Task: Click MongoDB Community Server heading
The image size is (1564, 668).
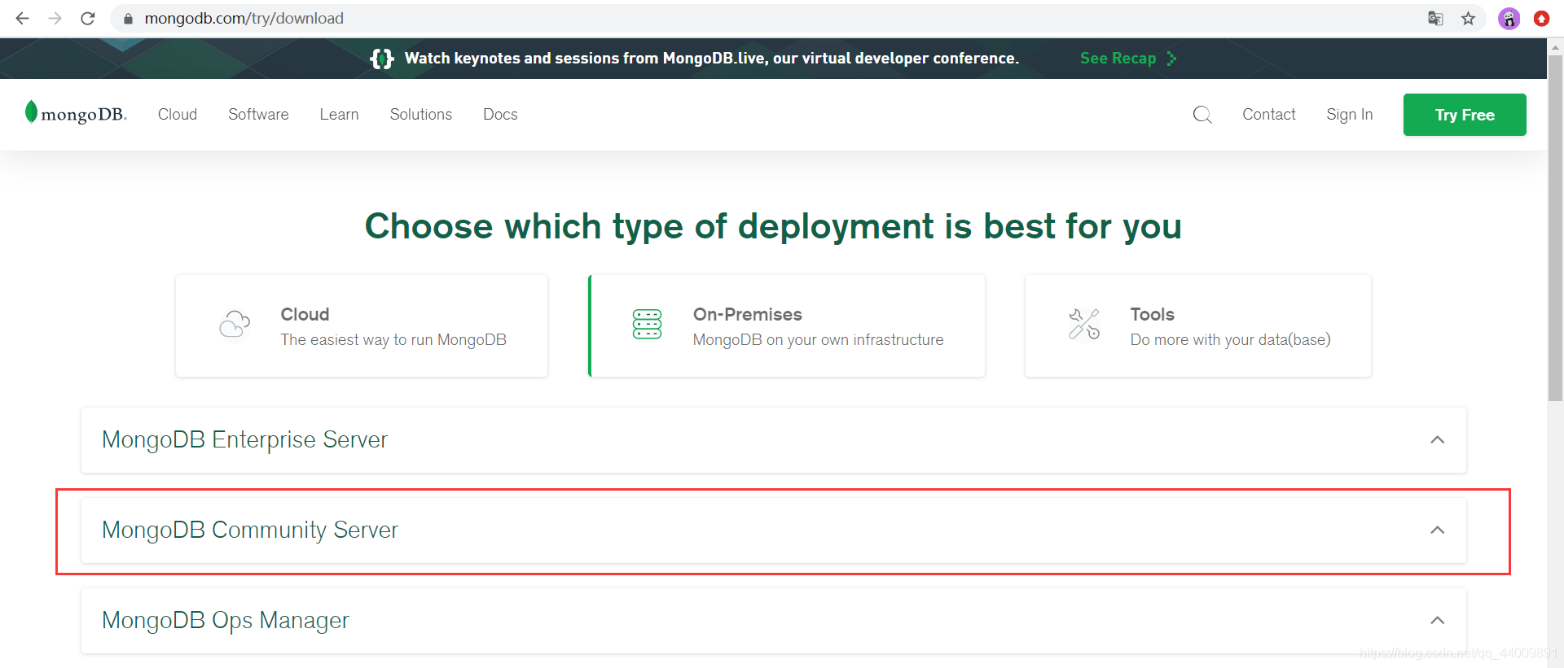Action: (x=250, y=530)
